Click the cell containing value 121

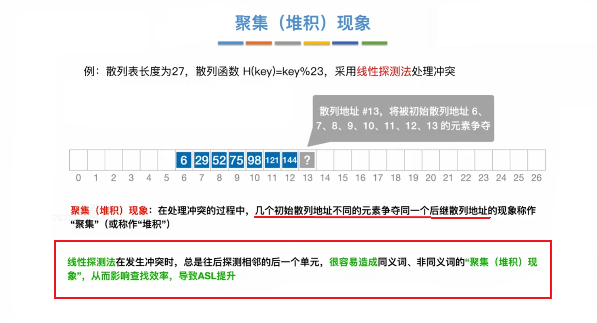[272, 160]
